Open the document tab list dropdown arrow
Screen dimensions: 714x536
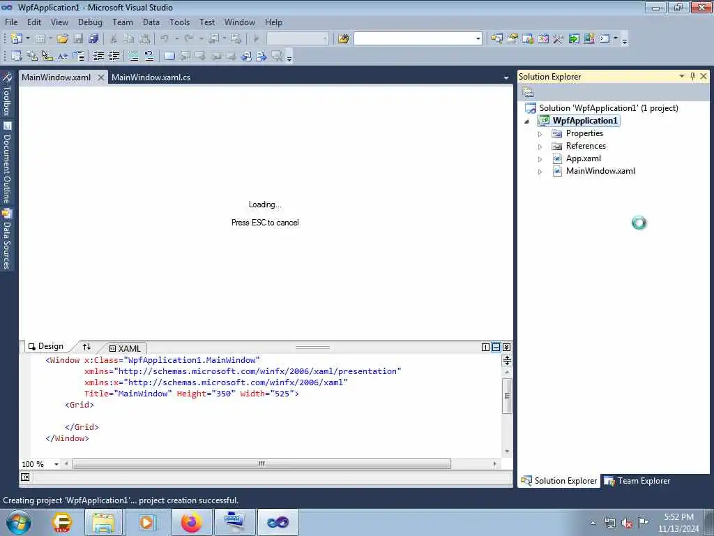506,78
